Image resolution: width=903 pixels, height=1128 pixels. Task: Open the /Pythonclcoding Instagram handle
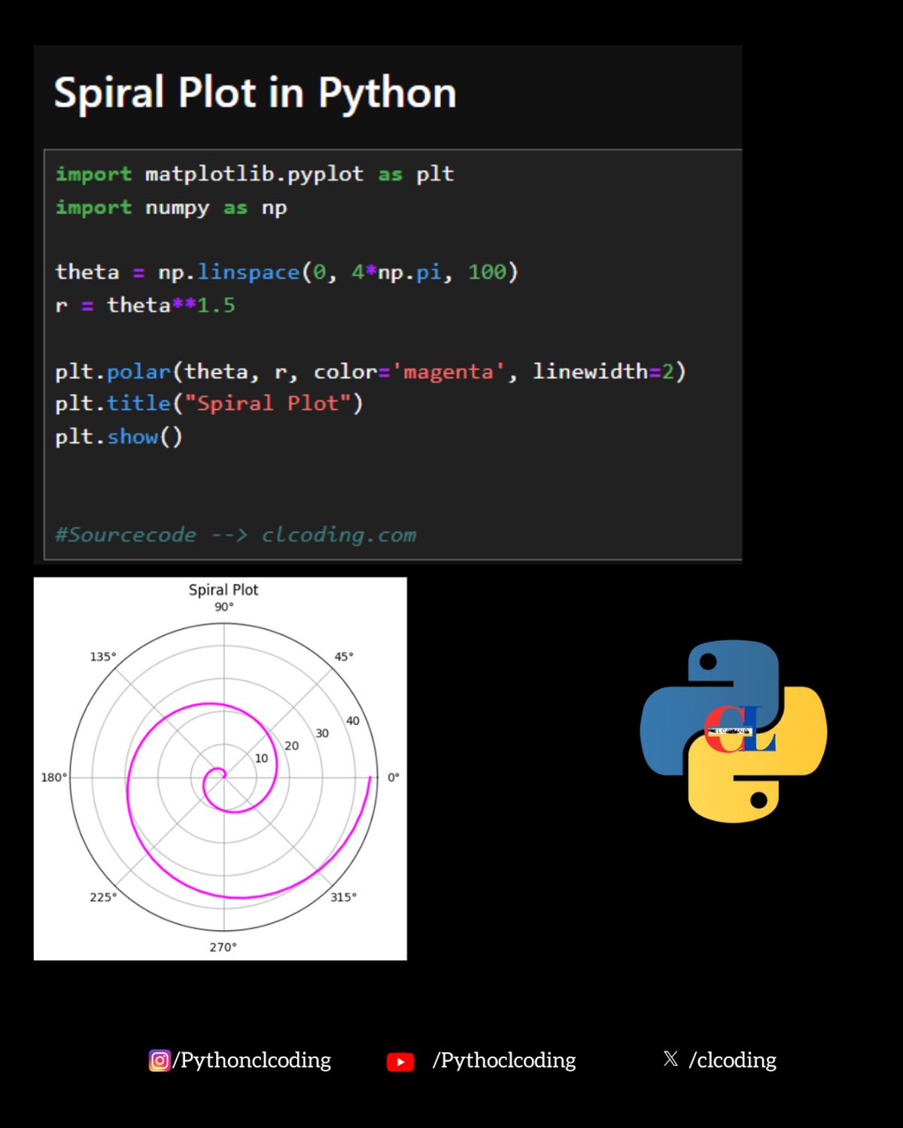(252, 1060)
